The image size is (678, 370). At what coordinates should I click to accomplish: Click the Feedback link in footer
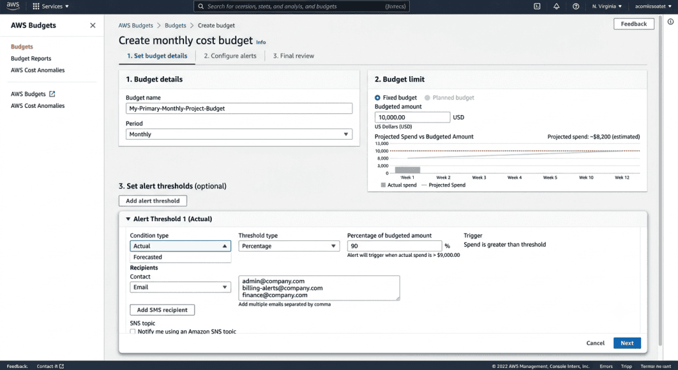pyautogui.click(x=17, y=366)
